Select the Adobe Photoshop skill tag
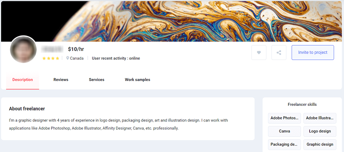The width and height of the screenshot is (344, 152). pos(284,118)
